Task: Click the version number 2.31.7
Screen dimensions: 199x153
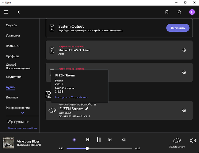Action: tap(59, 84)
